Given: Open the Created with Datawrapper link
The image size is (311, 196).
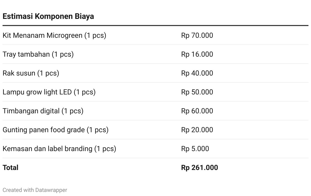Looking at the screenshot, I should click(35, 190).
